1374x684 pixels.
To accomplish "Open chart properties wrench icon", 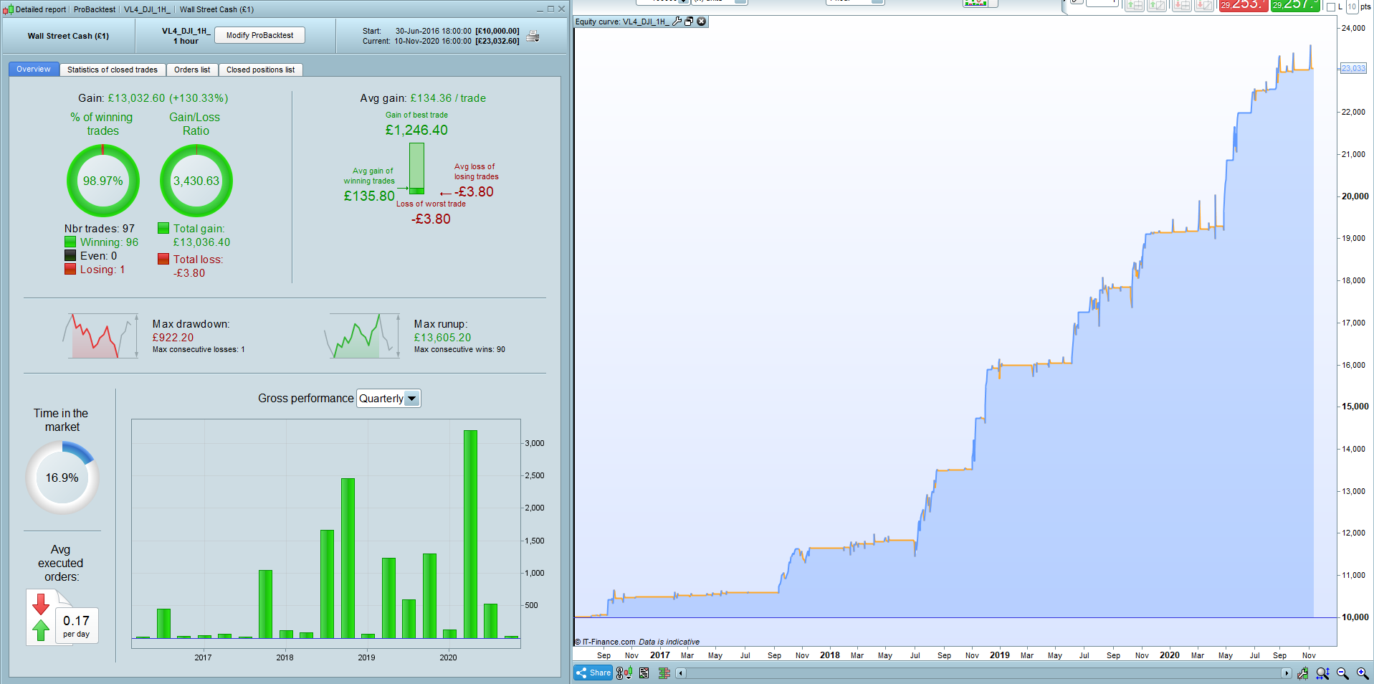I will coord(1302,673).
